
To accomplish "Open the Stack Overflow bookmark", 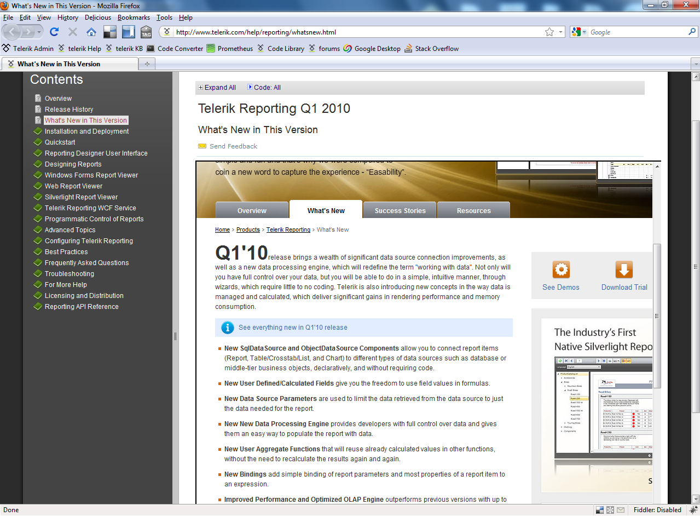I will pos(431,48).
